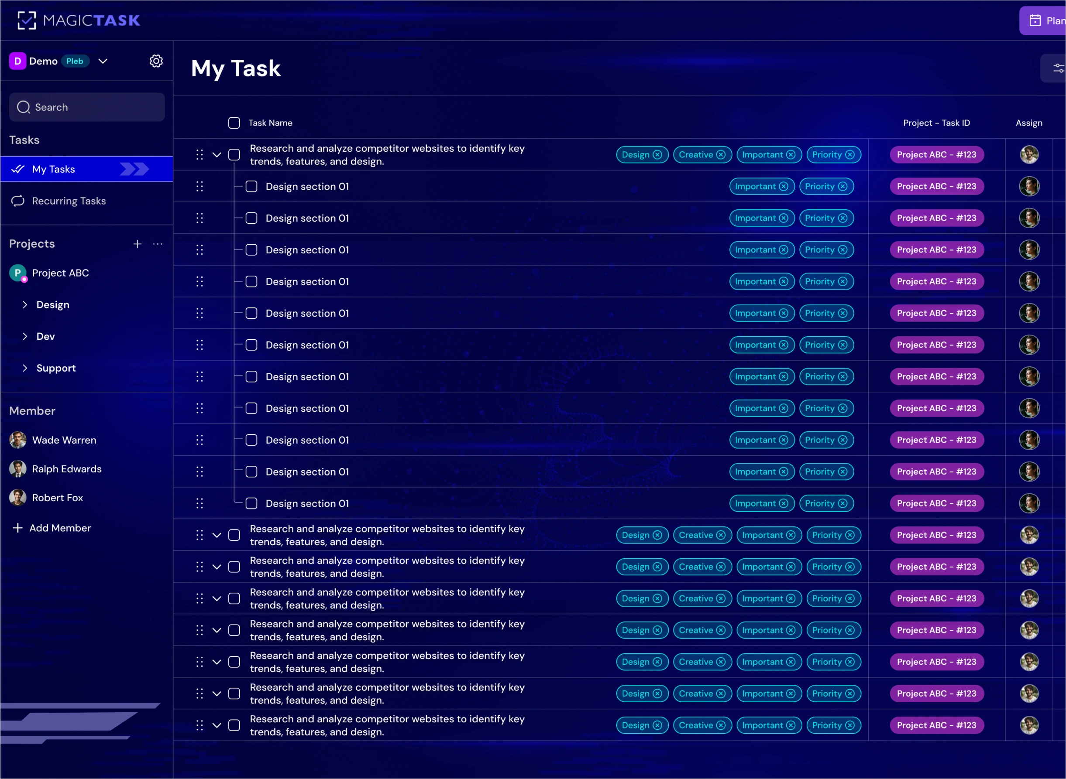This screenshot has width=1066, height=779.
Task: Click the plus icon next to Projects
Action: (x=138, y=244)
